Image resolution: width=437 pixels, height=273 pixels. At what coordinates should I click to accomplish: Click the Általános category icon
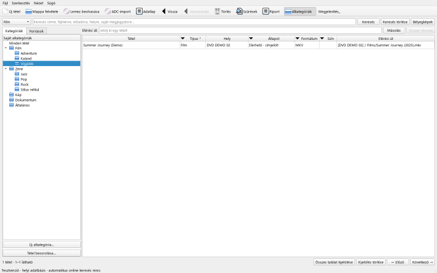coord(11,105)
